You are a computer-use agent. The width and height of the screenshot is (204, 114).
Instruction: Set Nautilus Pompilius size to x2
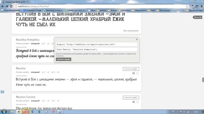48,44
